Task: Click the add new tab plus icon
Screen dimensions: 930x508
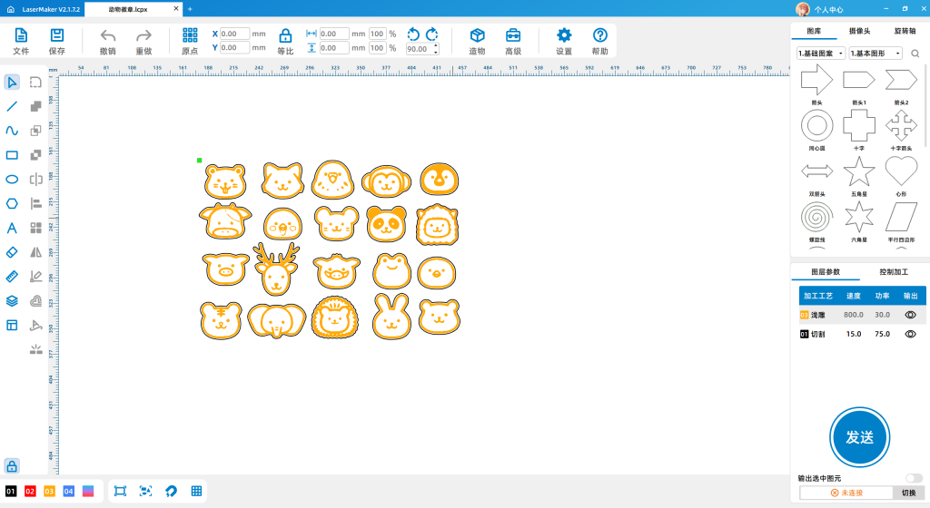Action: pos(190,9)
